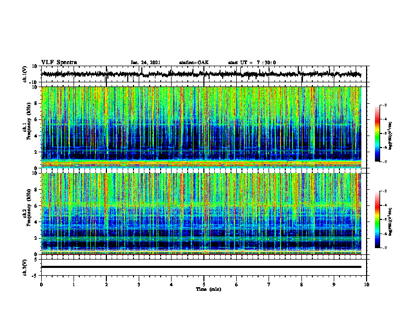Click the "8" kHz tick on ch.2 frequency axis

pos(37,190)
